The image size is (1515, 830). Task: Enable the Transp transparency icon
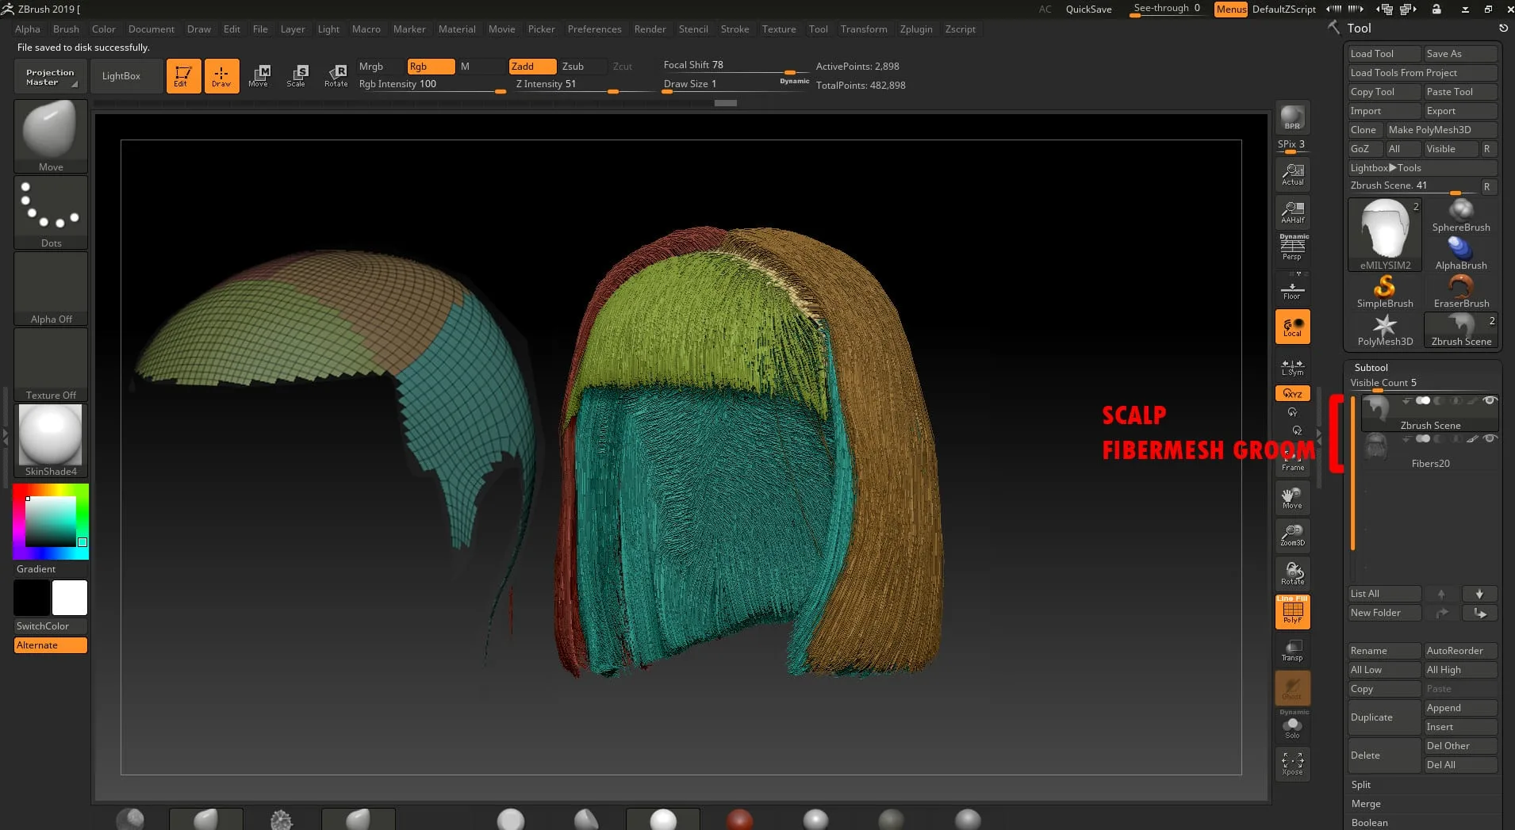1291,650
